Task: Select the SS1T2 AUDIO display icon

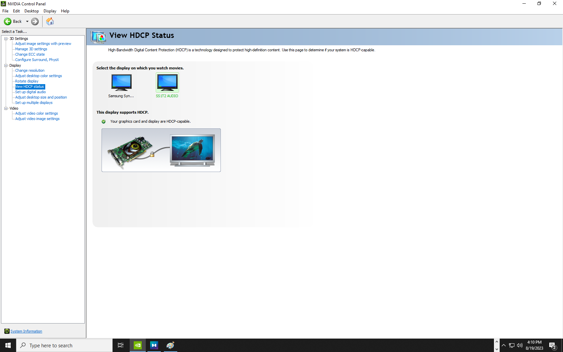Action: pyautogui.click(x=167, y=82)
